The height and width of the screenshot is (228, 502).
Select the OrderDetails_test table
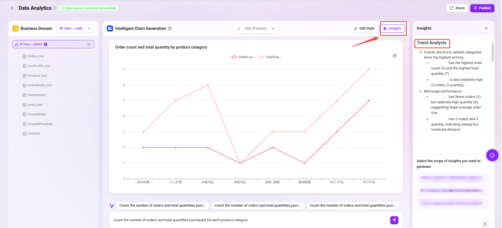click(x=40, y=85)
